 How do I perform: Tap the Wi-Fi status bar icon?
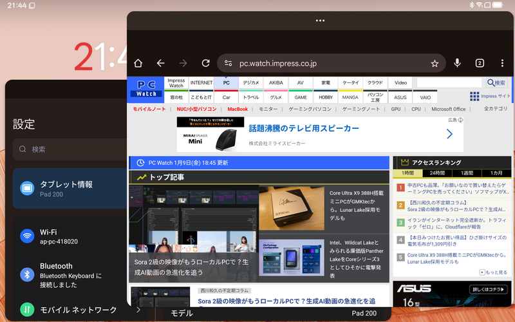click(479, 5)
